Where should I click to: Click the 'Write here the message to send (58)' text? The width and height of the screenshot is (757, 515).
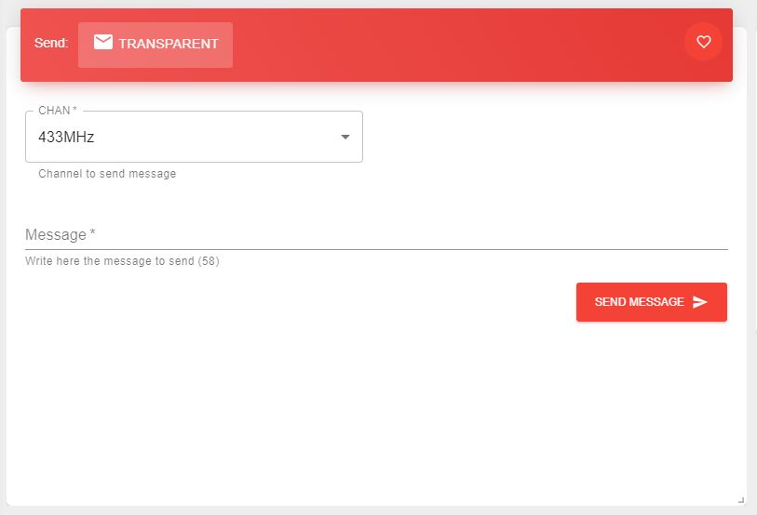pos(122,261)
